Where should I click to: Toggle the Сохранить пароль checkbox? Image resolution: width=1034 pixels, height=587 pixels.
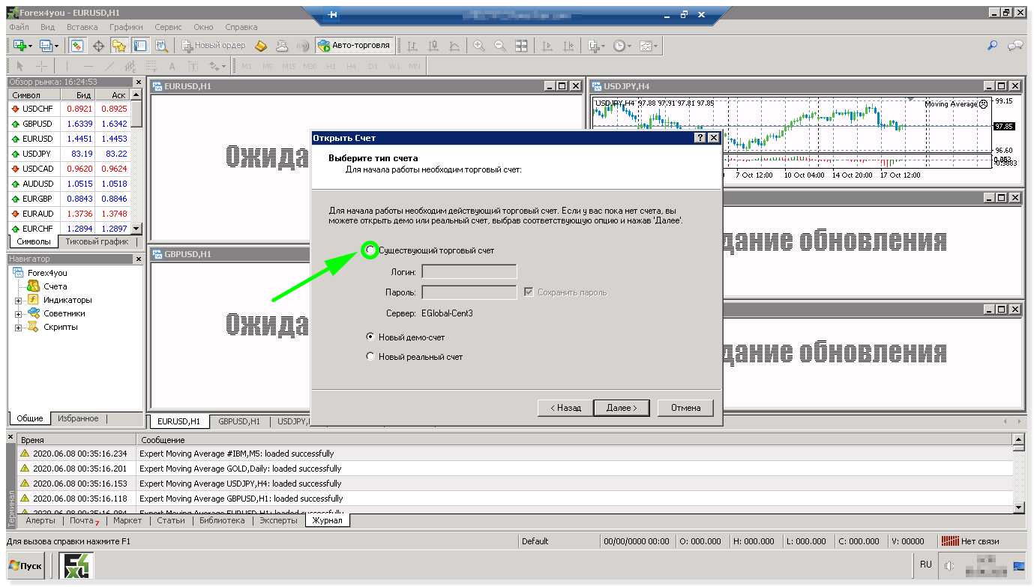pyautogui.click(x=530, y=292)
